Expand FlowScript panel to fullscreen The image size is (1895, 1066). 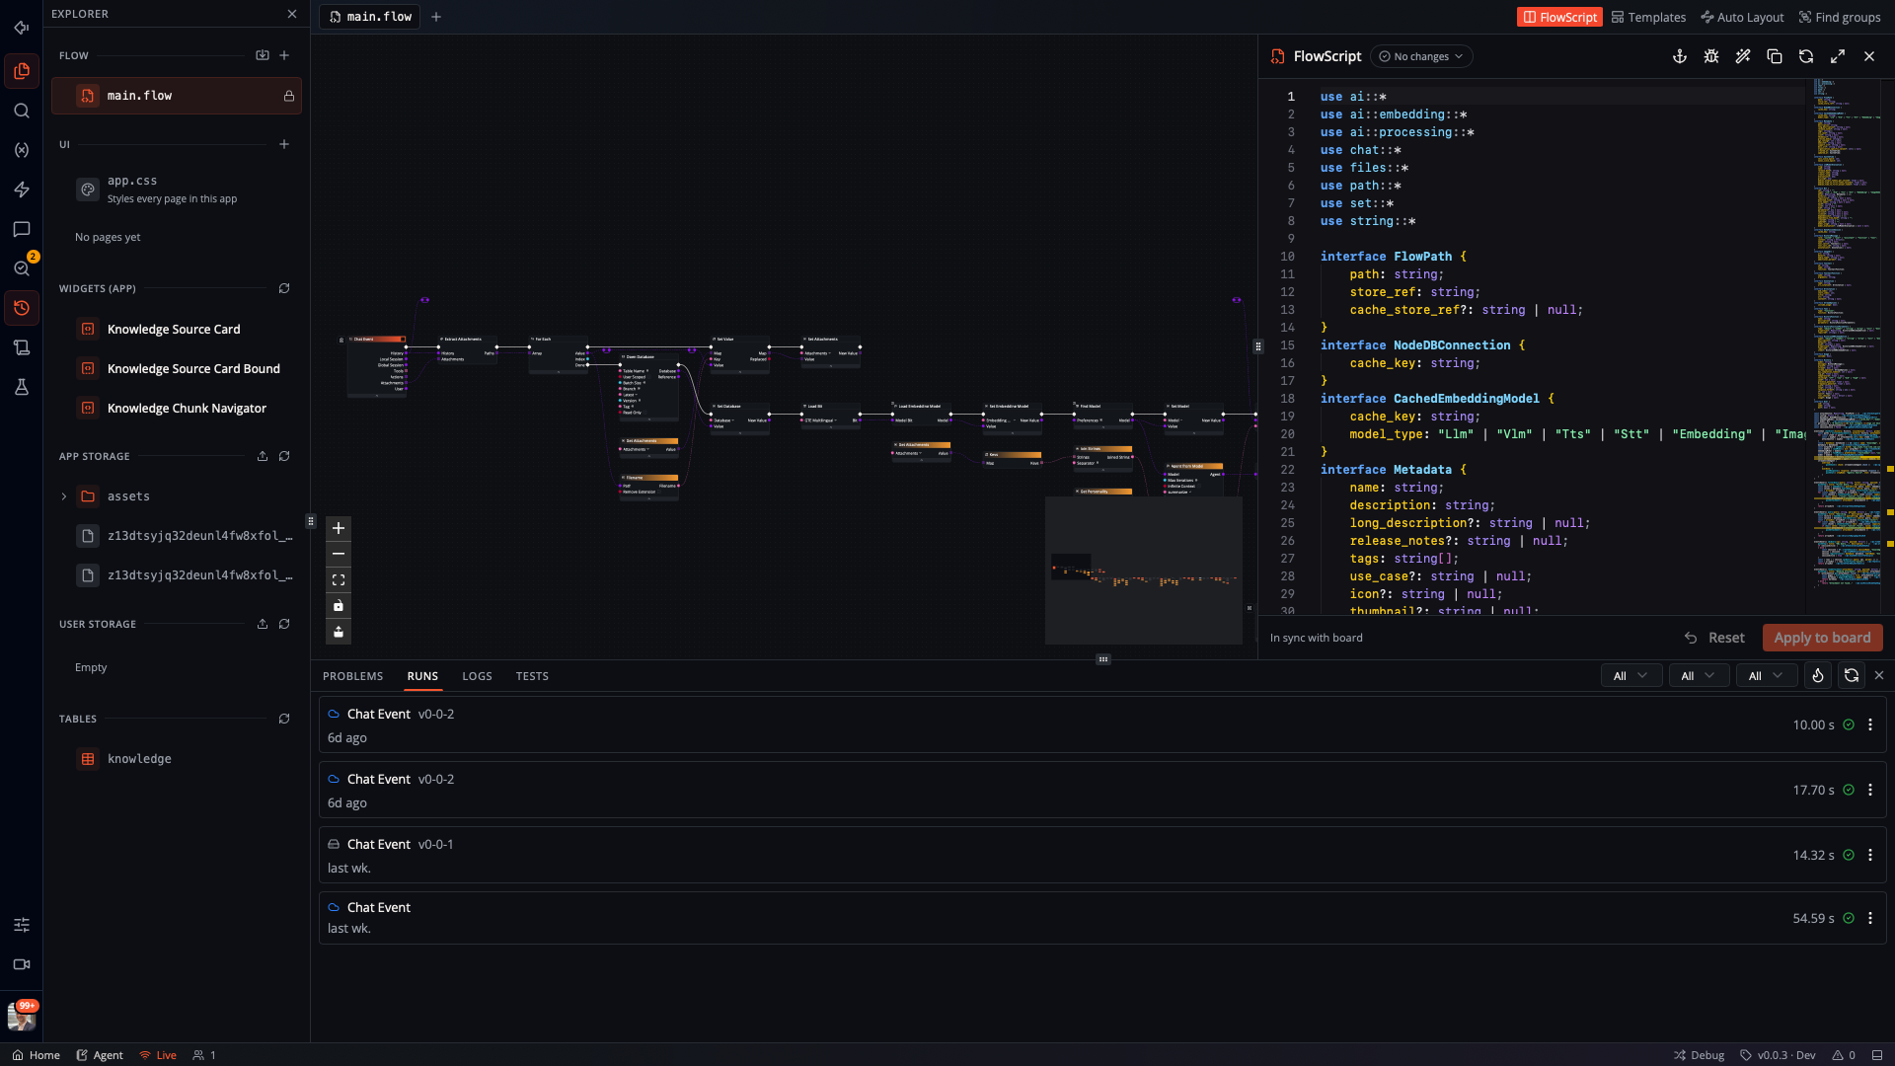tap(1838, 56)
